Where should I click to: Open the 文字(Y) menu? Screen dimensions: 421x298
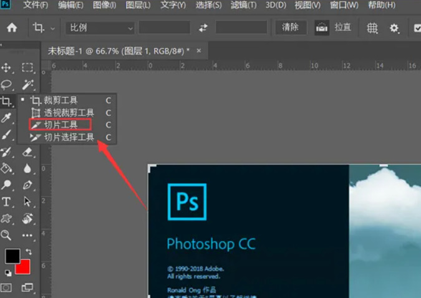[173, 5]
